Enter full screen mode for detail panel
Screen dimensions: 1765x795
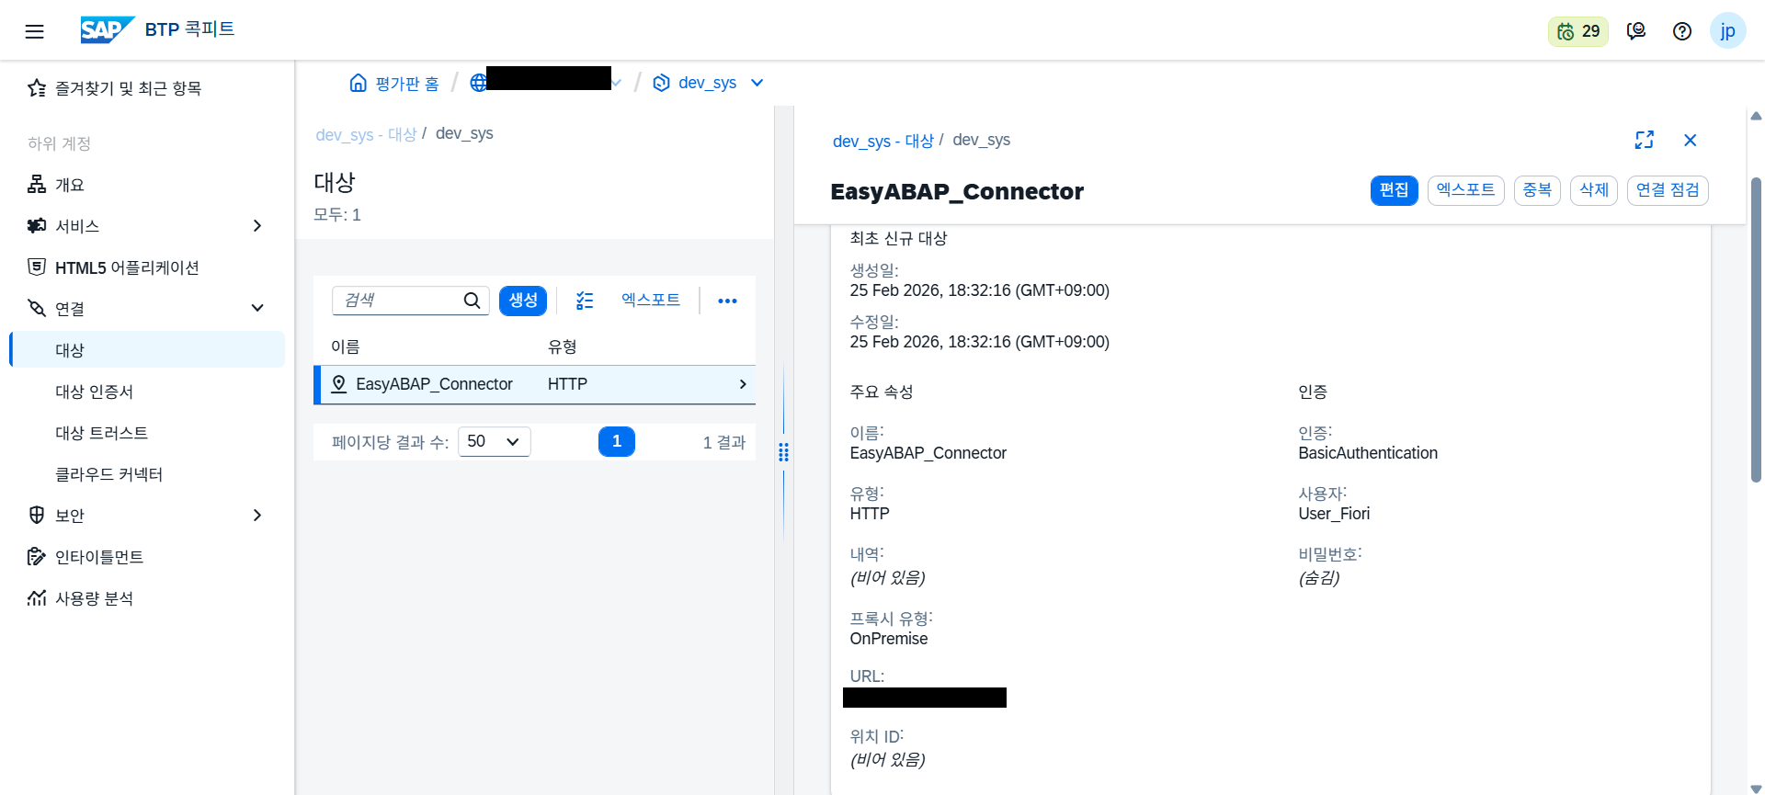pos(1645,140)
